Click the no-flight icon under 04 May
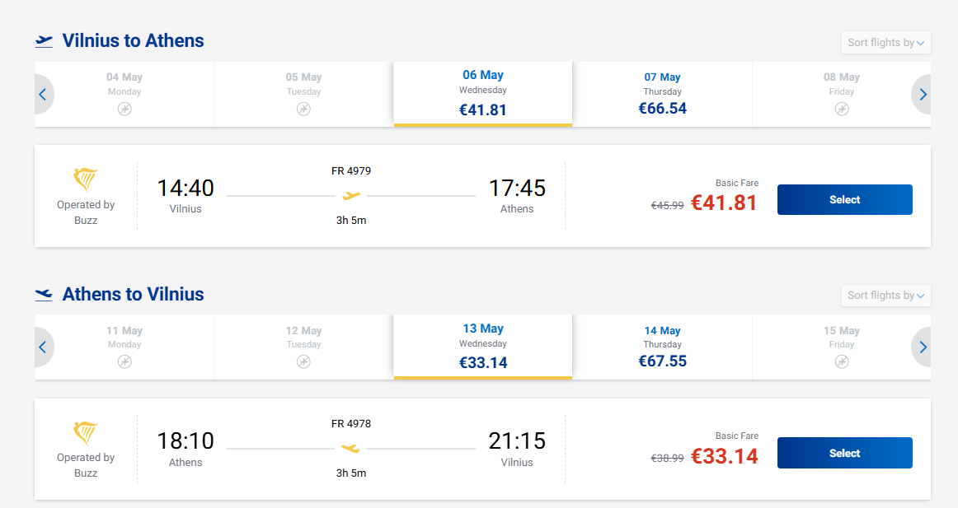 124,109
